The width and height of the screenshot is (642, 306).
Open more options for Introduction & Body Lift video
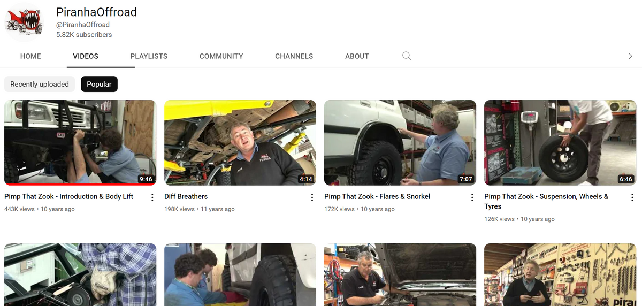click(x=152, y=197)
